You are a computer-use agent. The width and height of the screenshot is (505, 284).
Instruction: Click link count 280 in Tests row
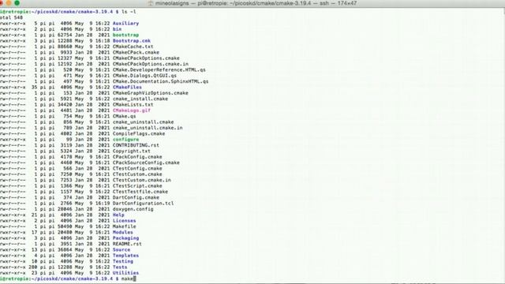33,267
